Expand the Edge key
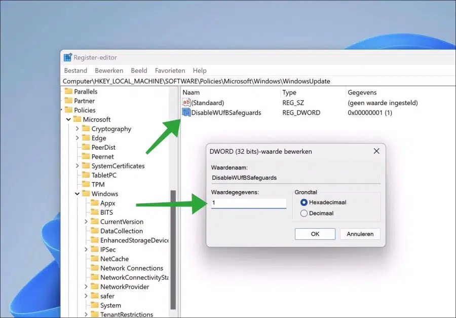 point(78,138)
